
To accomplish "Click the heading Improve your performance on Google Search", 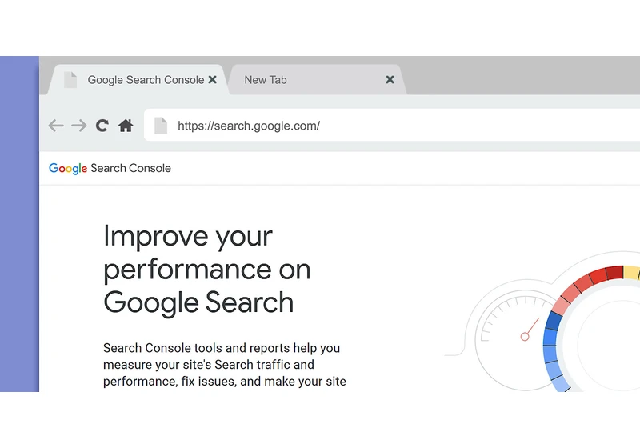I will (207, 270).
